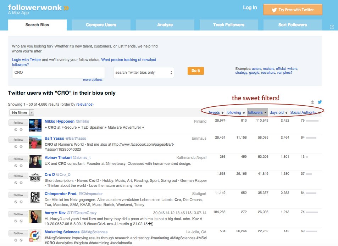Click the download results icon

point(312,102)
